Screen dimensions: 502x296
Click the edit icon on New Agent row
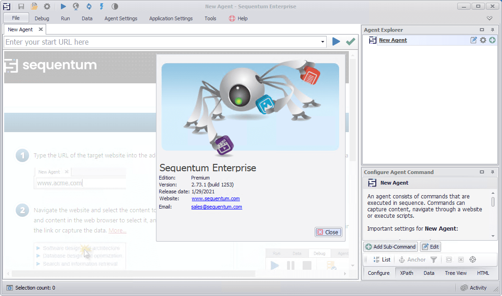click(473, 40)
